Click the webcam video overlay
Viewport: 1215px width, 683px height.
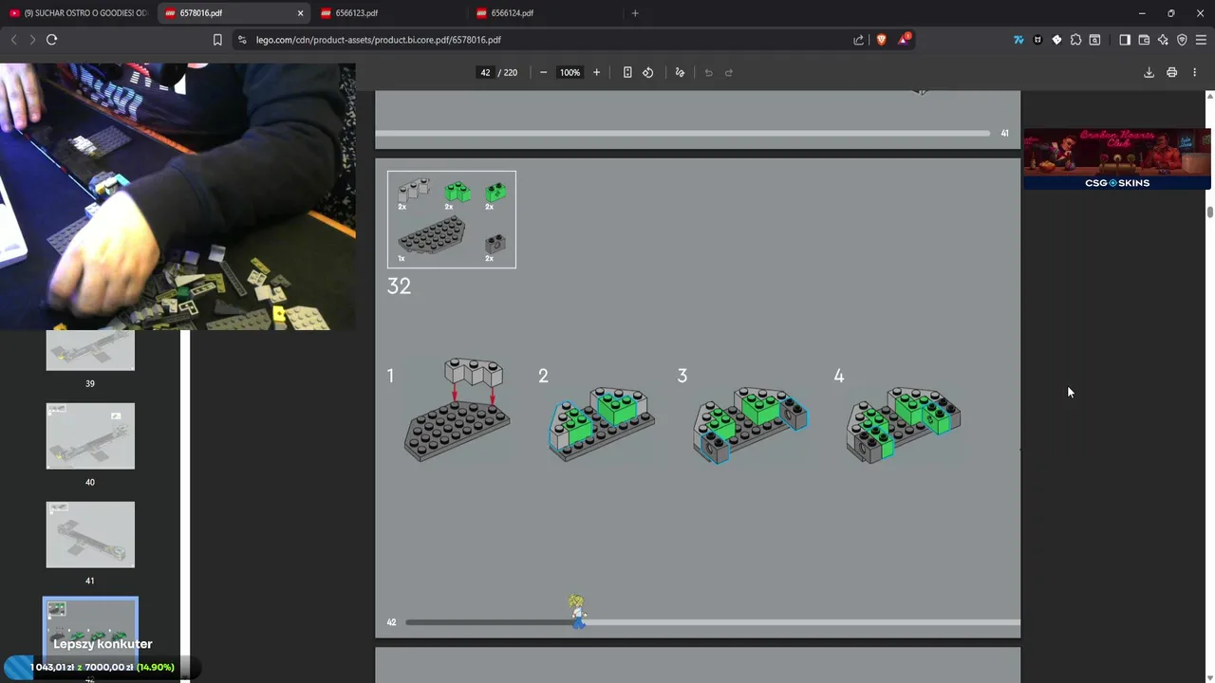[178, 196]
